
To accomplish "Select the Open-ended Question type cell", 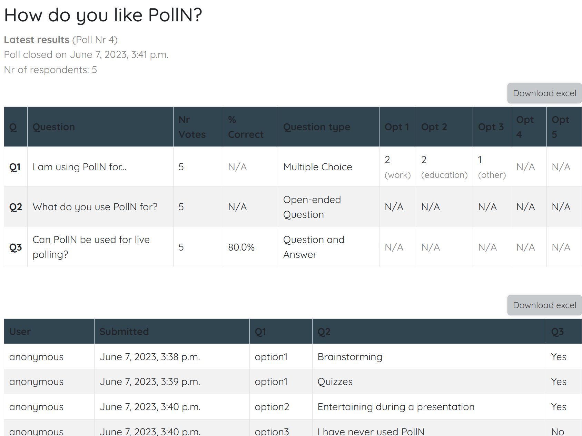I will click(312, 207).
